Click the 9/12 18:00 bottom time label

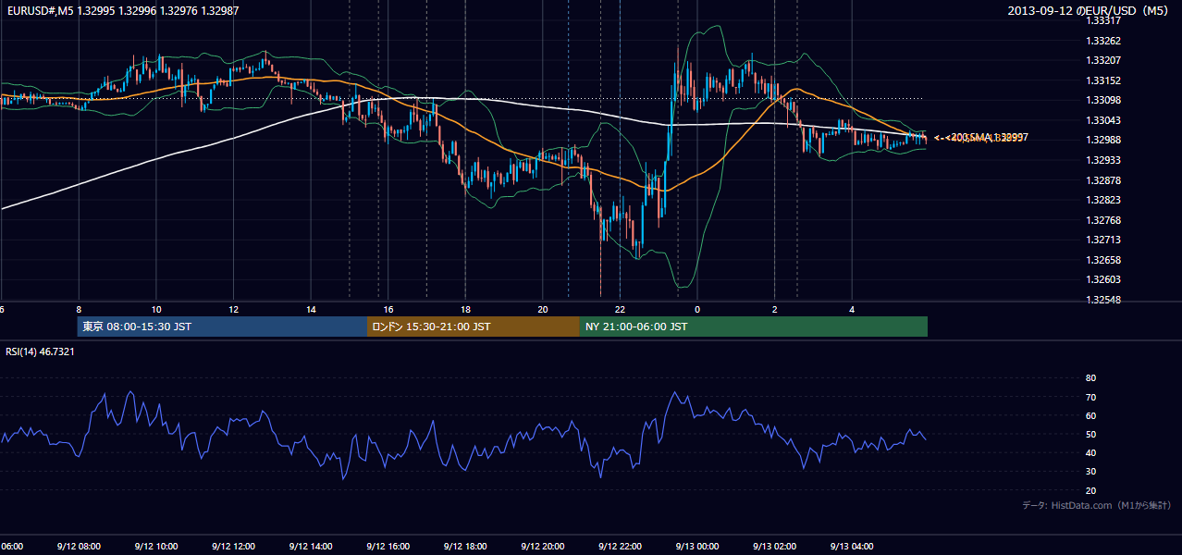click(x=464, y=547)
